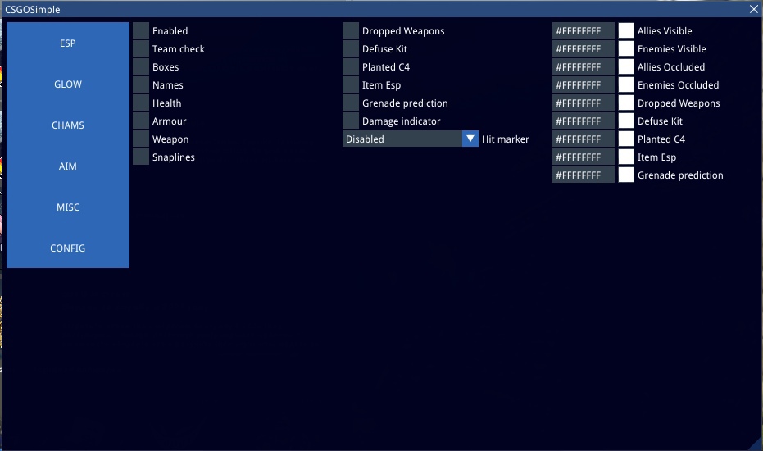Focus Allies Occluded hex color field
The width and height of the screenshot is (763, 451).
[x=584, y=66]
